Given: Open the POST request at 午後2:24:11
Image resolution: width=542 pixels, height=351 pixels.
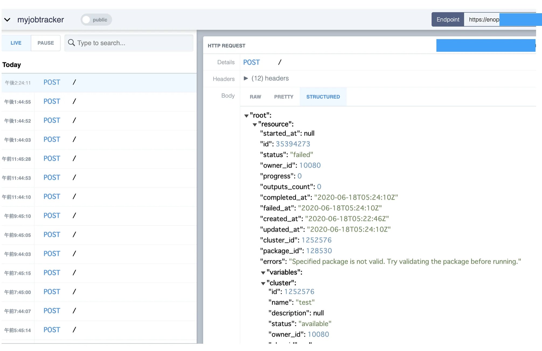Looking at the screenshot, I should (99, 82).
